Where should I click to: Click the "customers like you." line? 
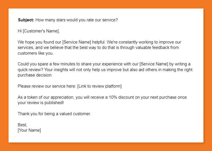[x=35, y=53]
